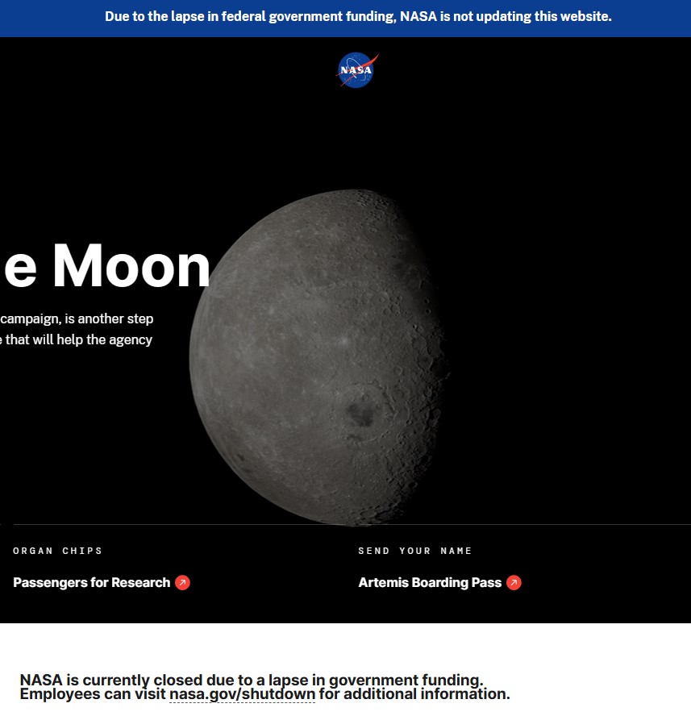This screenshot has height=716, width=691.
Task: Click the SEND YOUR NAME label
Action: pyautogui.click(x=414, y=551)
